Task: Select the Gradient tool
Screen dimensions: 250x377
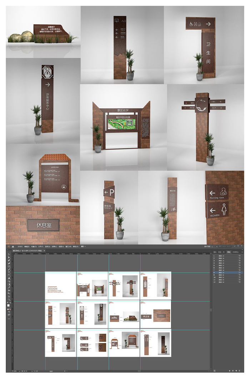Action: click(x=9, y=284)
